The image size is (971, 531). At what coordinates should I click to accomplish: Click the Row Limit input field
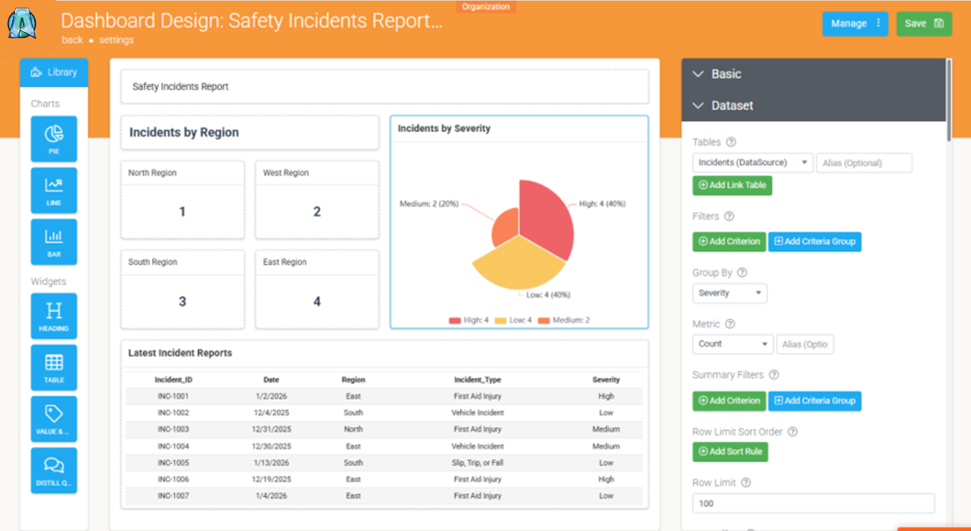click(x=813, y=504)
